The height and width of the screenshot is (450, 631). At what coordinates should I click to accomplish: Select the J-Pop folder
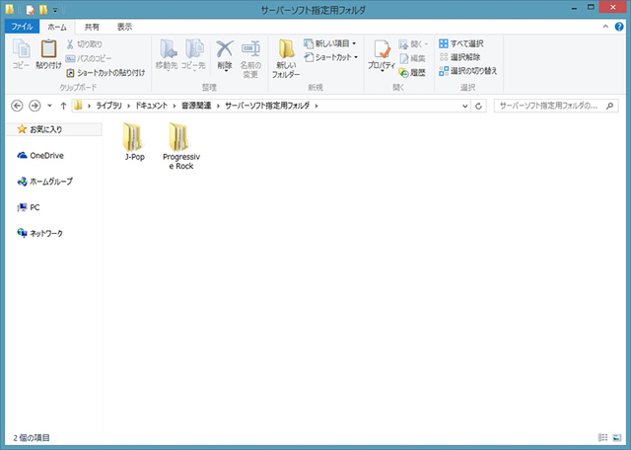[x=135, y=142]
